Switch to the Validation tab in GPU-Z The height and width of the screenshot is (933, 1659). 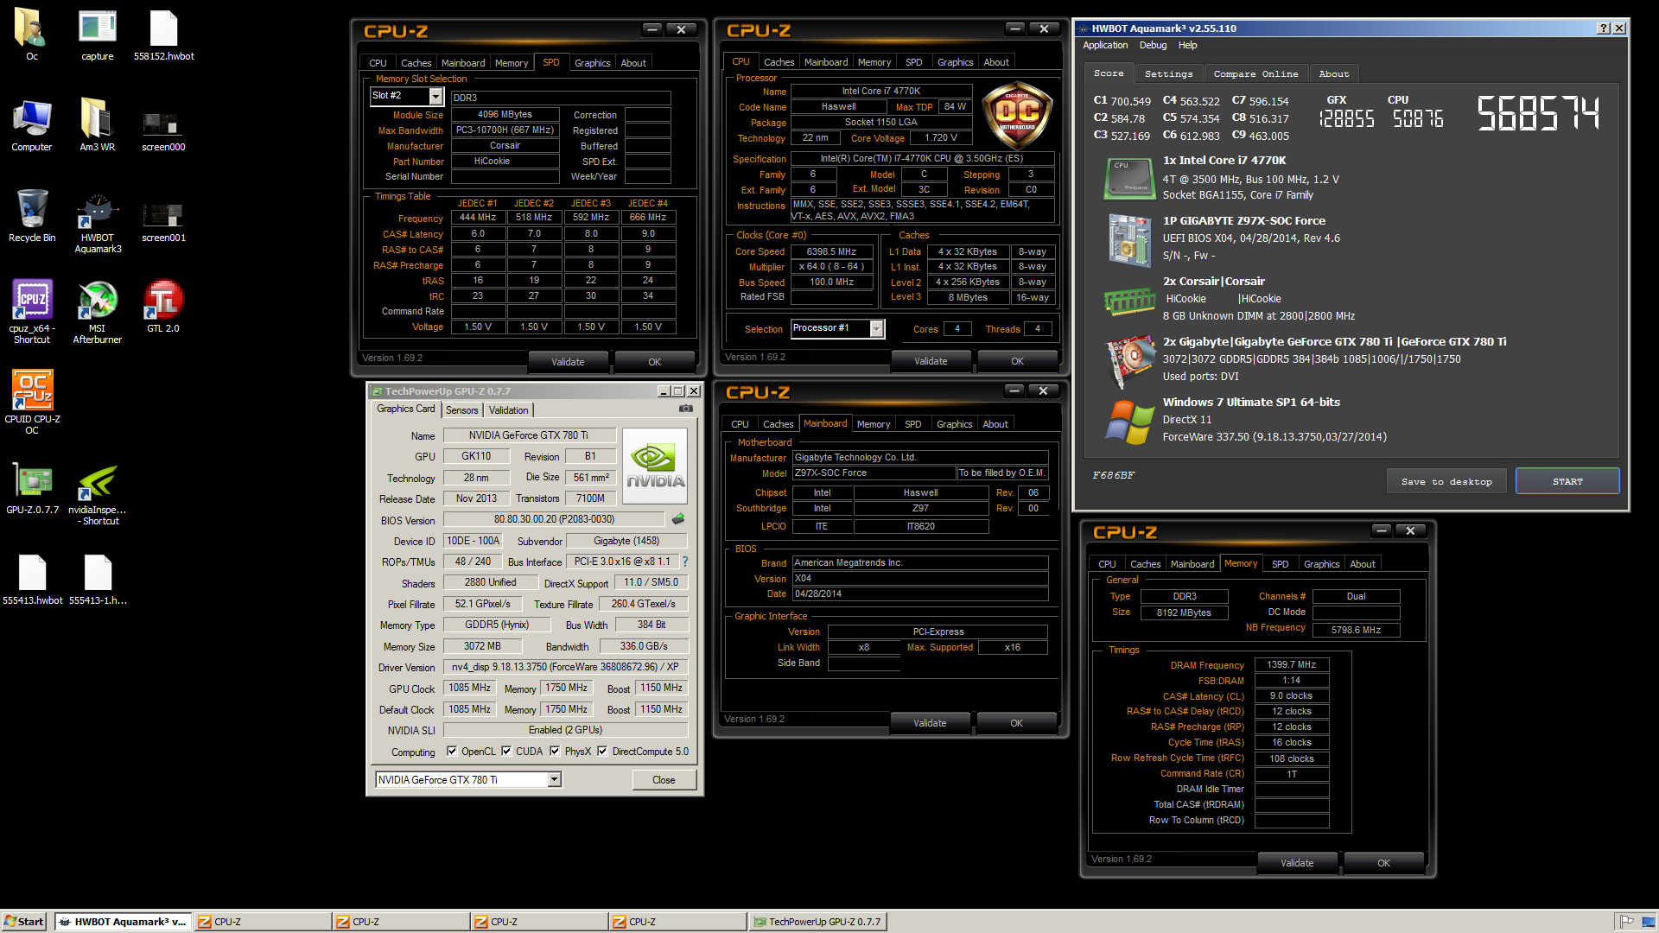click(x=508, y=410)
